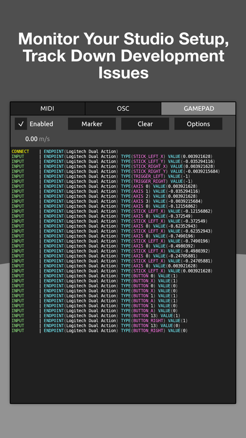
Task: Click the Marker button
Action: point(92,124)
